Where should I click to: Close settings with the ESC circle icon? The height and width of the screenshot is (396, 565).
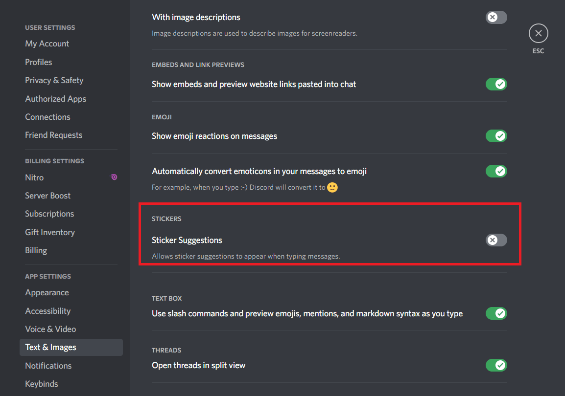(x=539, y=33)
